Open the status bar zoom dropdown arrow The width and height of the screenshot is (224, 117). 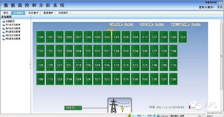coord(203,116)
